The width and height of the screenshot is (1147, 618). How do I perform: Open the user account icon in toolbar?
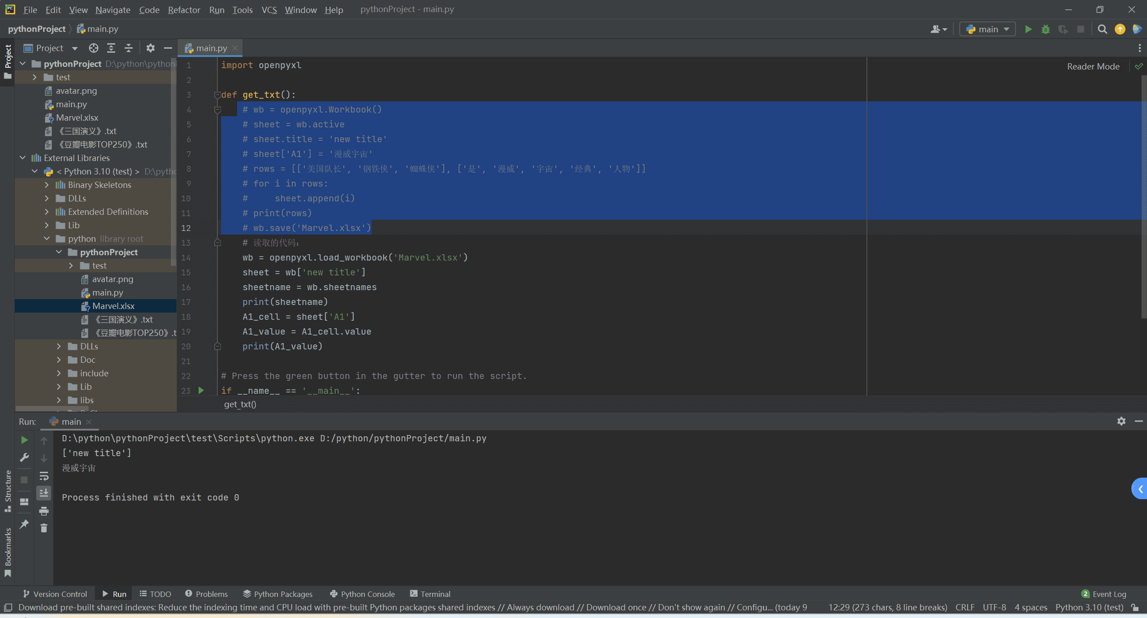[x=938, y=29]
